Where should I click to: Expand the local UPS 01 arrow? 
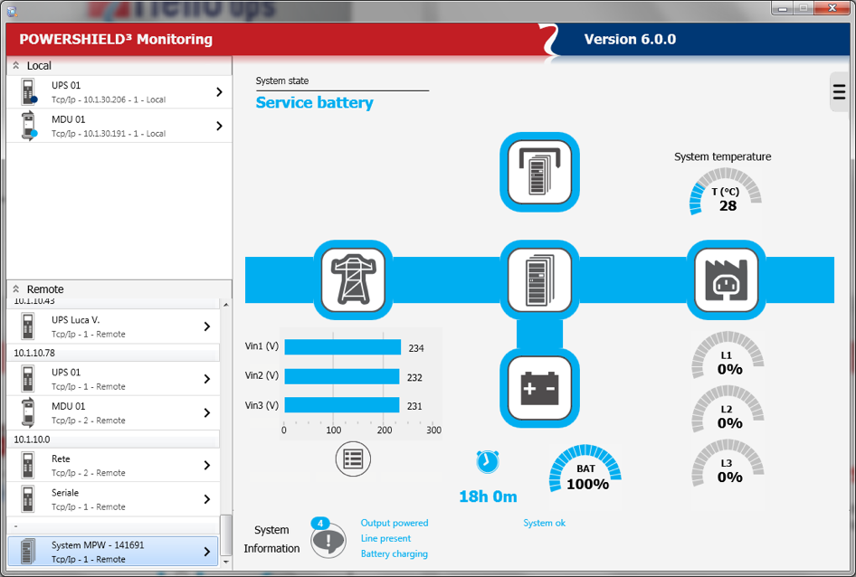coord(219,92)
